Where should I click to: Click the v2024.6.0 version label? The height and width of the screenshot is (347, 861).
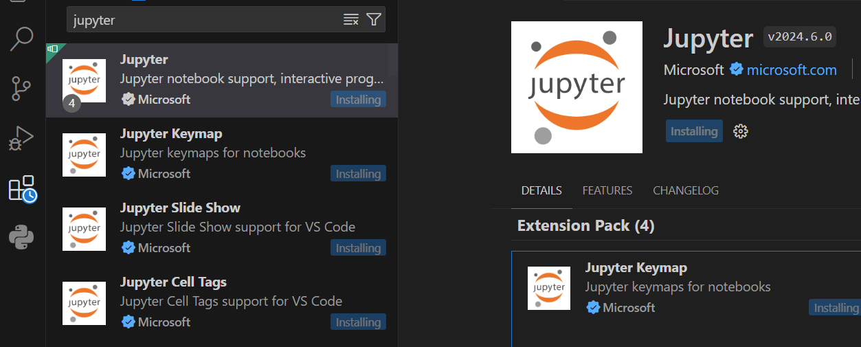pos(800,36)
